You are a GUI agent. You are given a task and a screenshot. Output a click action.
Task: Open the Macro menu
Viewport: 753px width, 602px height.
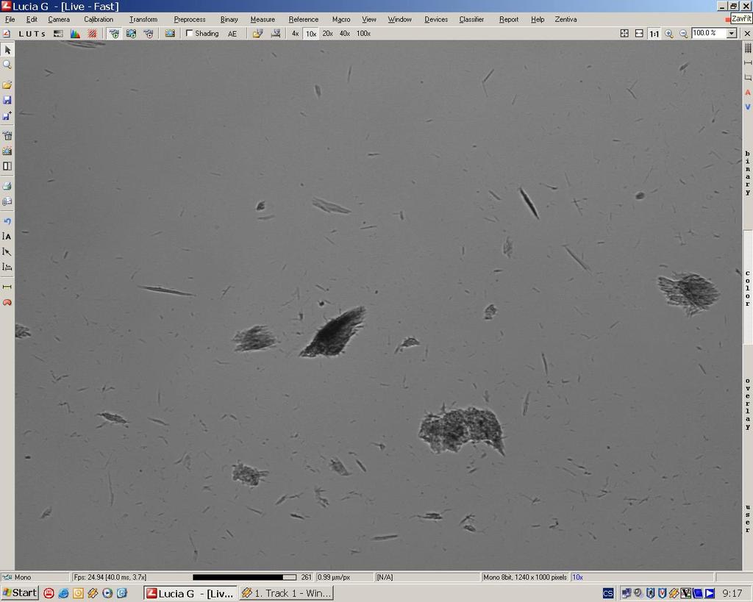click(x=341, y=19)
